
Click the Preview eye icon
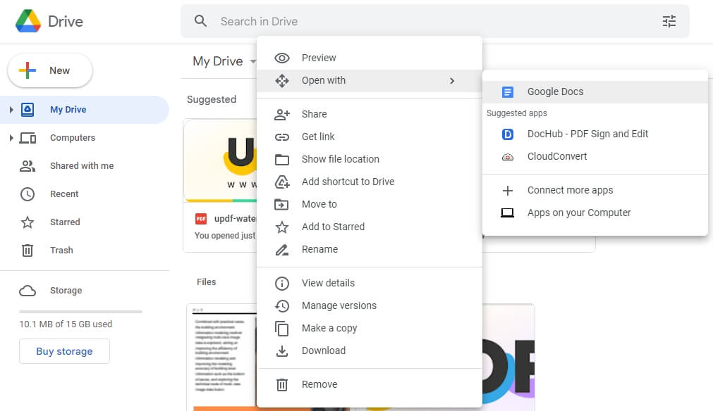tap(282, 58)
